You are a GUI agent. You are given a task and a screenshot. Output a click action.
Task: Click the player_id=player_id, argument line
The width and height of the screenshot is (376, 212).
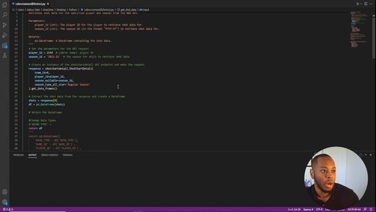(x=49, y=77)
